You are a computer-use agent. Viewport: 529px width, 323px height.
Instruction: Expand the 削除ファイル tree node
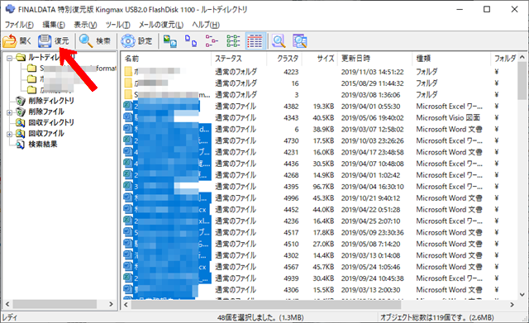point(9,112)
